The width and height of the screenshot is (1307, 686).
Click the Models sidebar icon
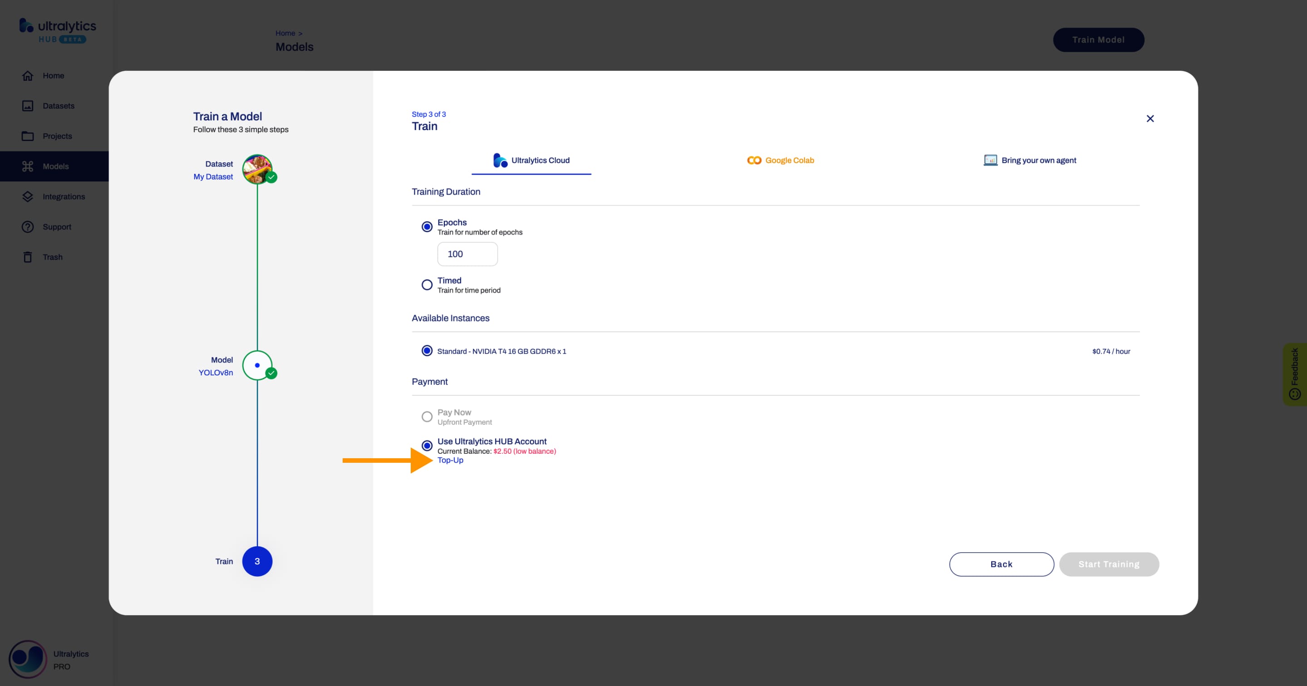click(x=27, y=166)
